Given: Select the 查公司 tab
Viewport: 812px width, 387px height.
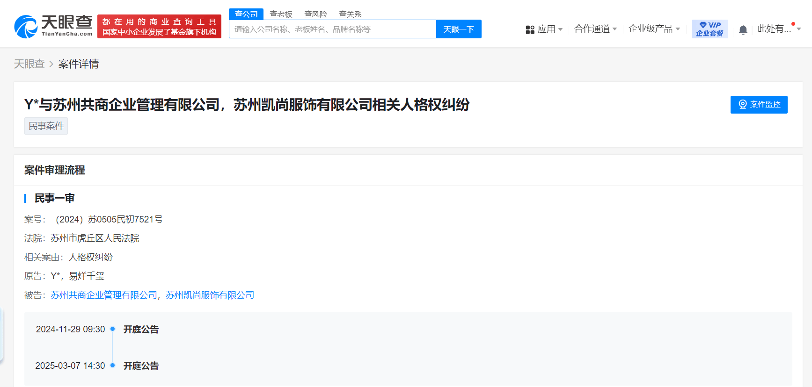Looking at the screenshot, I should click(x=246, y=14).
